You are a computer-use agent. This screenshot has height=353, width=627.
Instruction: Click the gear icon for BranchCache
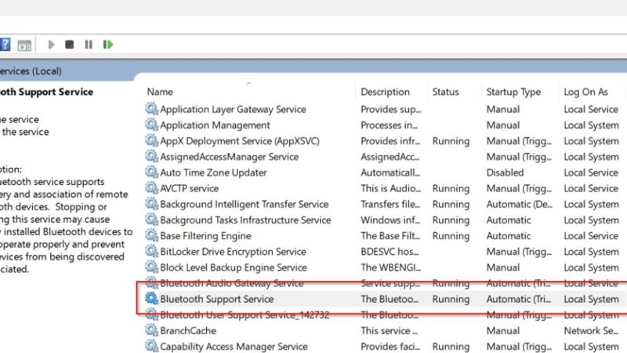click(151, 329)
